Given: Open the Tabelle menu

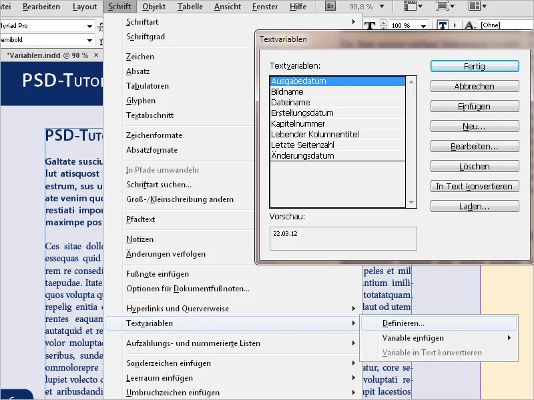Looking at the screenshot, I should pyautogui.click(x=190, y=7).
